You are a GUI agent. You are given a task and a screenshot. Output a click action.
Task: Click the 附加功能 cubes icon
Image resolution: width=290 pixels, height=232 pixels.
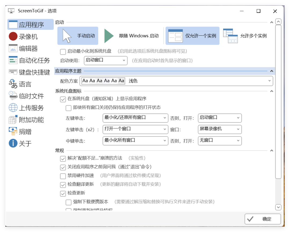13,119
